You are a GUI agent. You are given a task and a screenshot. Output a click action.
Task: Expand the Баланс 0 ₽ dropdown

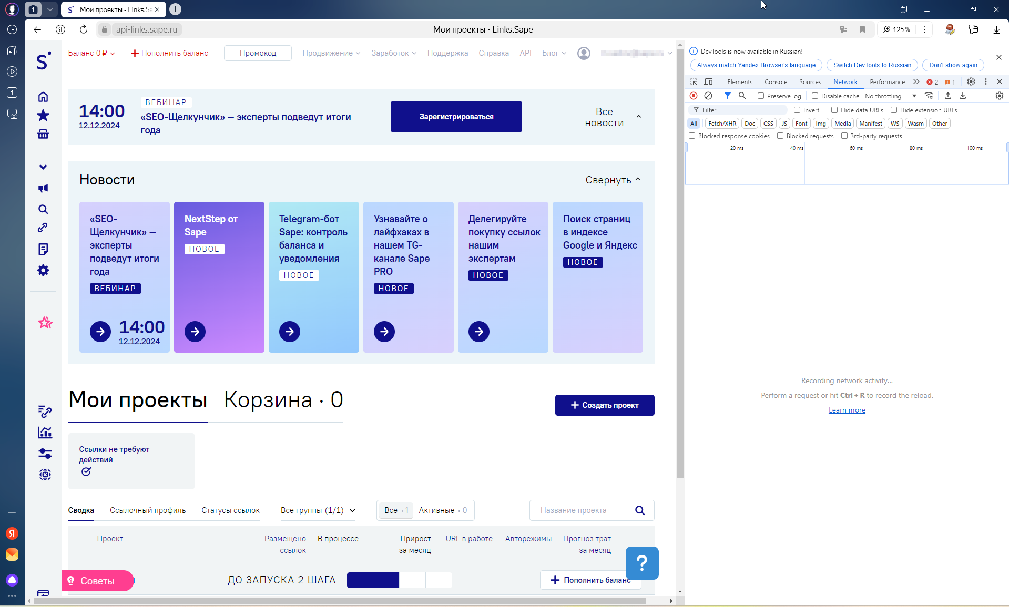point(91,53)
